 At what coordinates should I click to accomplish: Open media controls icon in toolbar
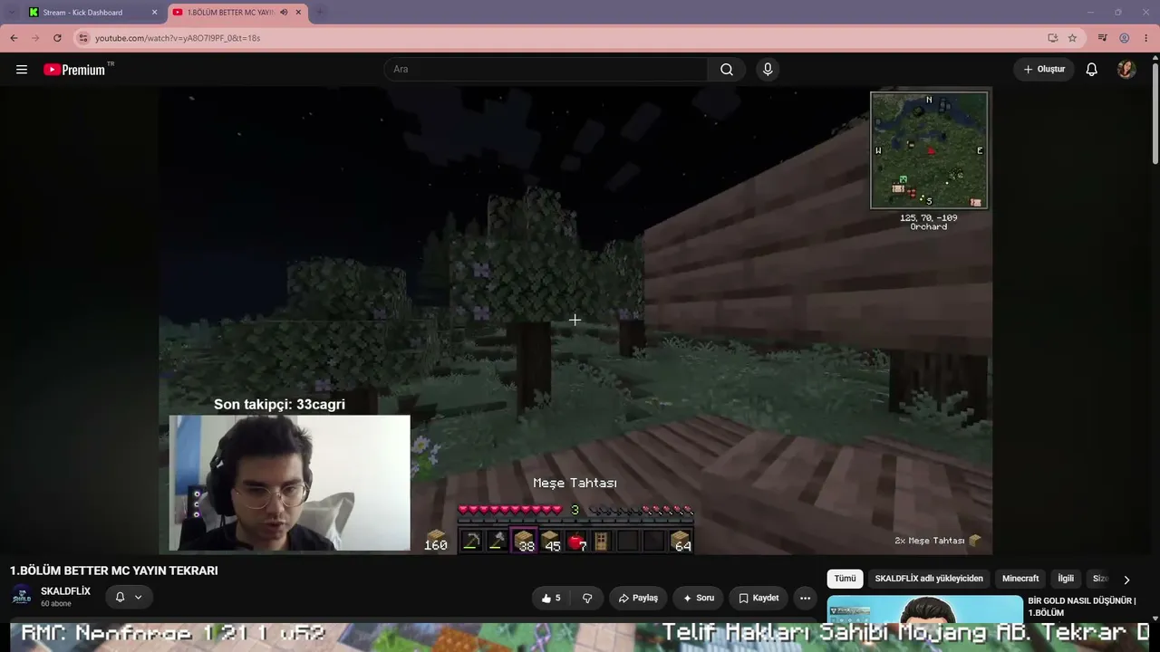pyautogui.click(x=1102, y=38)
